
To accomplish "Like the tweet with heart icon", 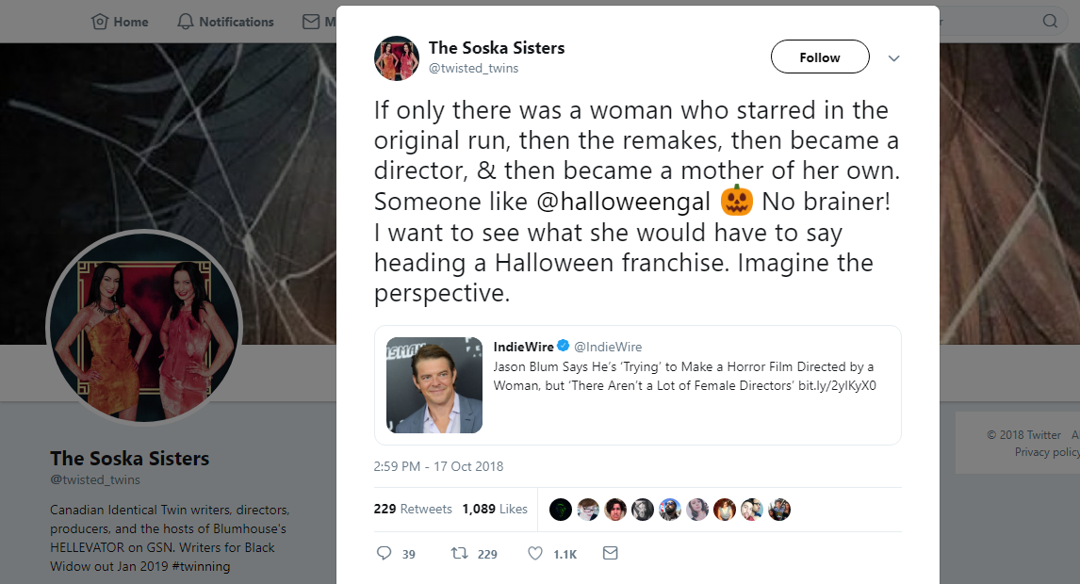I will [x=535, y=554].
